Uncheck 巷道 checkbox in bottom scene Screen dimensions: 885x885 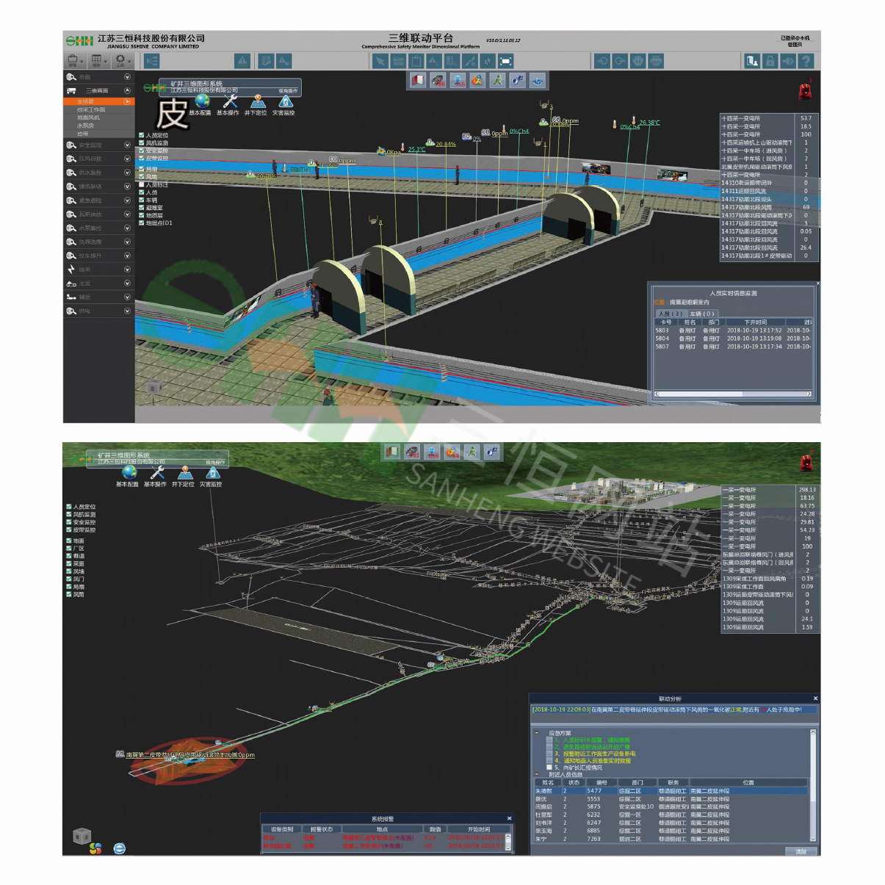point(69,556)
